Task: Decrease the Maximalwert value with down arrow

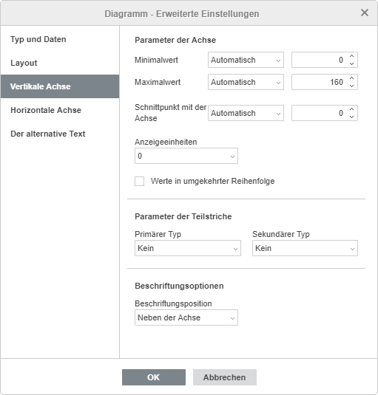Action: point(351,86)
